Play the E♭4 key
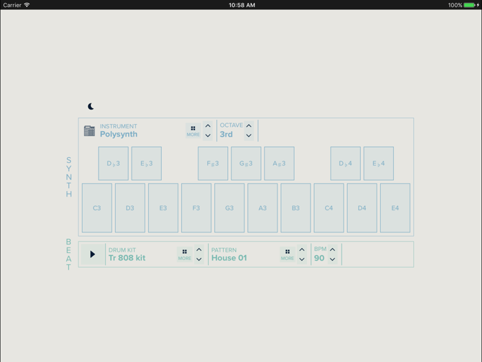The image size is (482, 362). pyautogui.click(x=379, y=163)
